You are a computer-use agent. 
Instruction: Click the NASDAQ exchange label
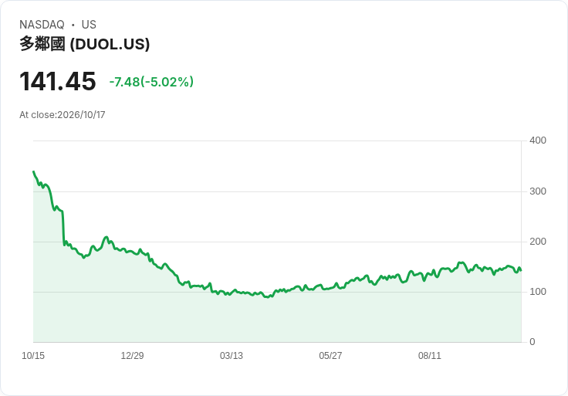42,25
